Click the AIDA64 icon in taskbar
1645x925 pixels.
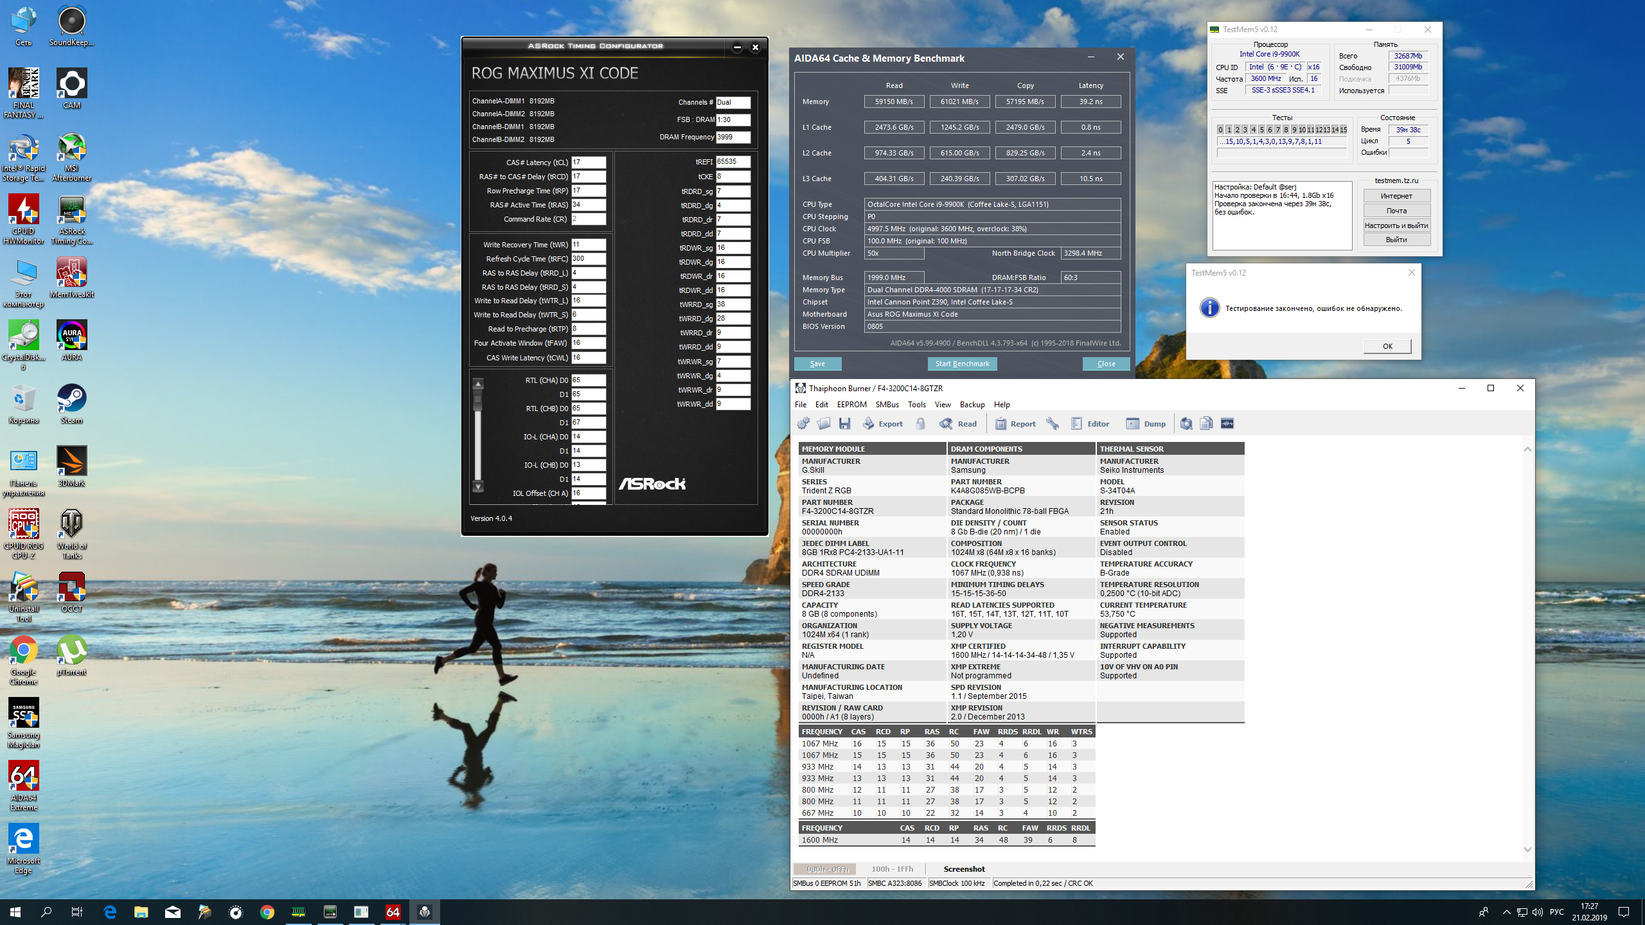pyautogui.click(x=393, y=912)
